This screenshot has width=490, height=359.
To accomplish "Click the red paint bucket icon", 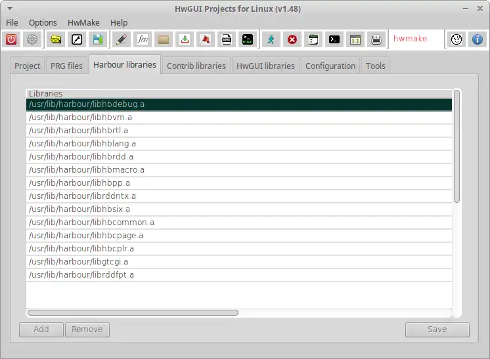I will [206, 39].
